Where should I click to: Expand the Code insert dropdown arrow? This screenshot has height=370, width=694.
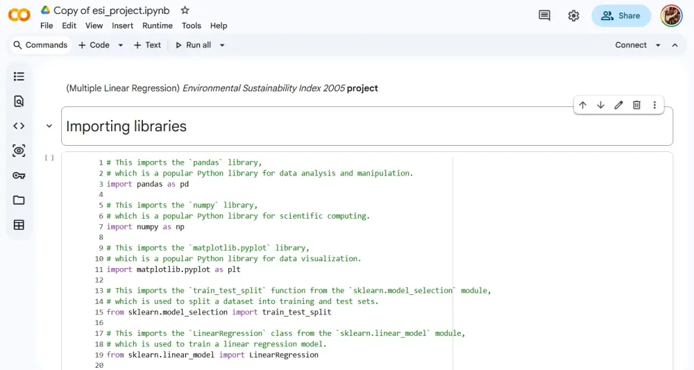point(120,45)
